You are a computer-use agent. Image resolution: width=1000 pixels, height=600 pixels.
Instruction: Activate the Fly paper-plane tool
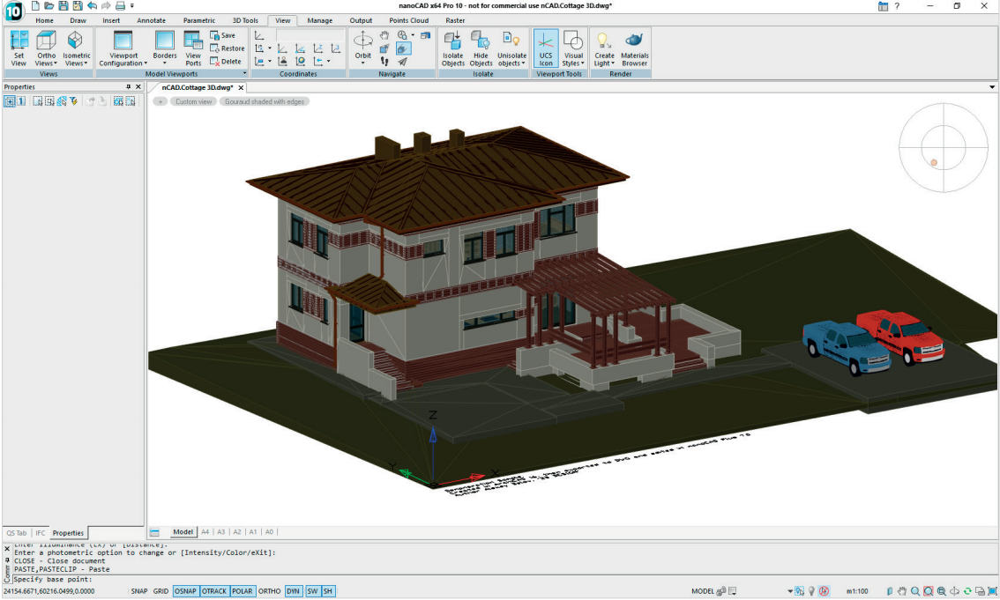point(402,61)
